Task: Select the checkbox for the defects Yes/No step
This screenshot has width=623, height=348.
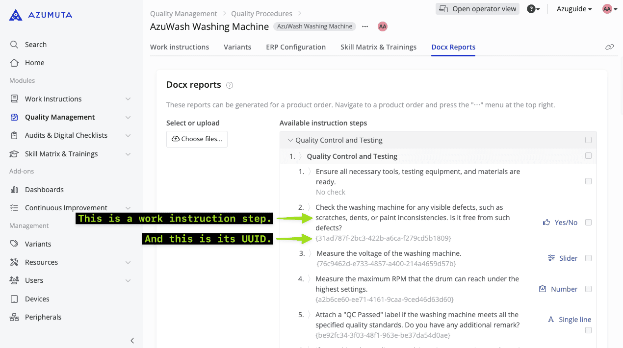Action: click(x=588, y=222)
